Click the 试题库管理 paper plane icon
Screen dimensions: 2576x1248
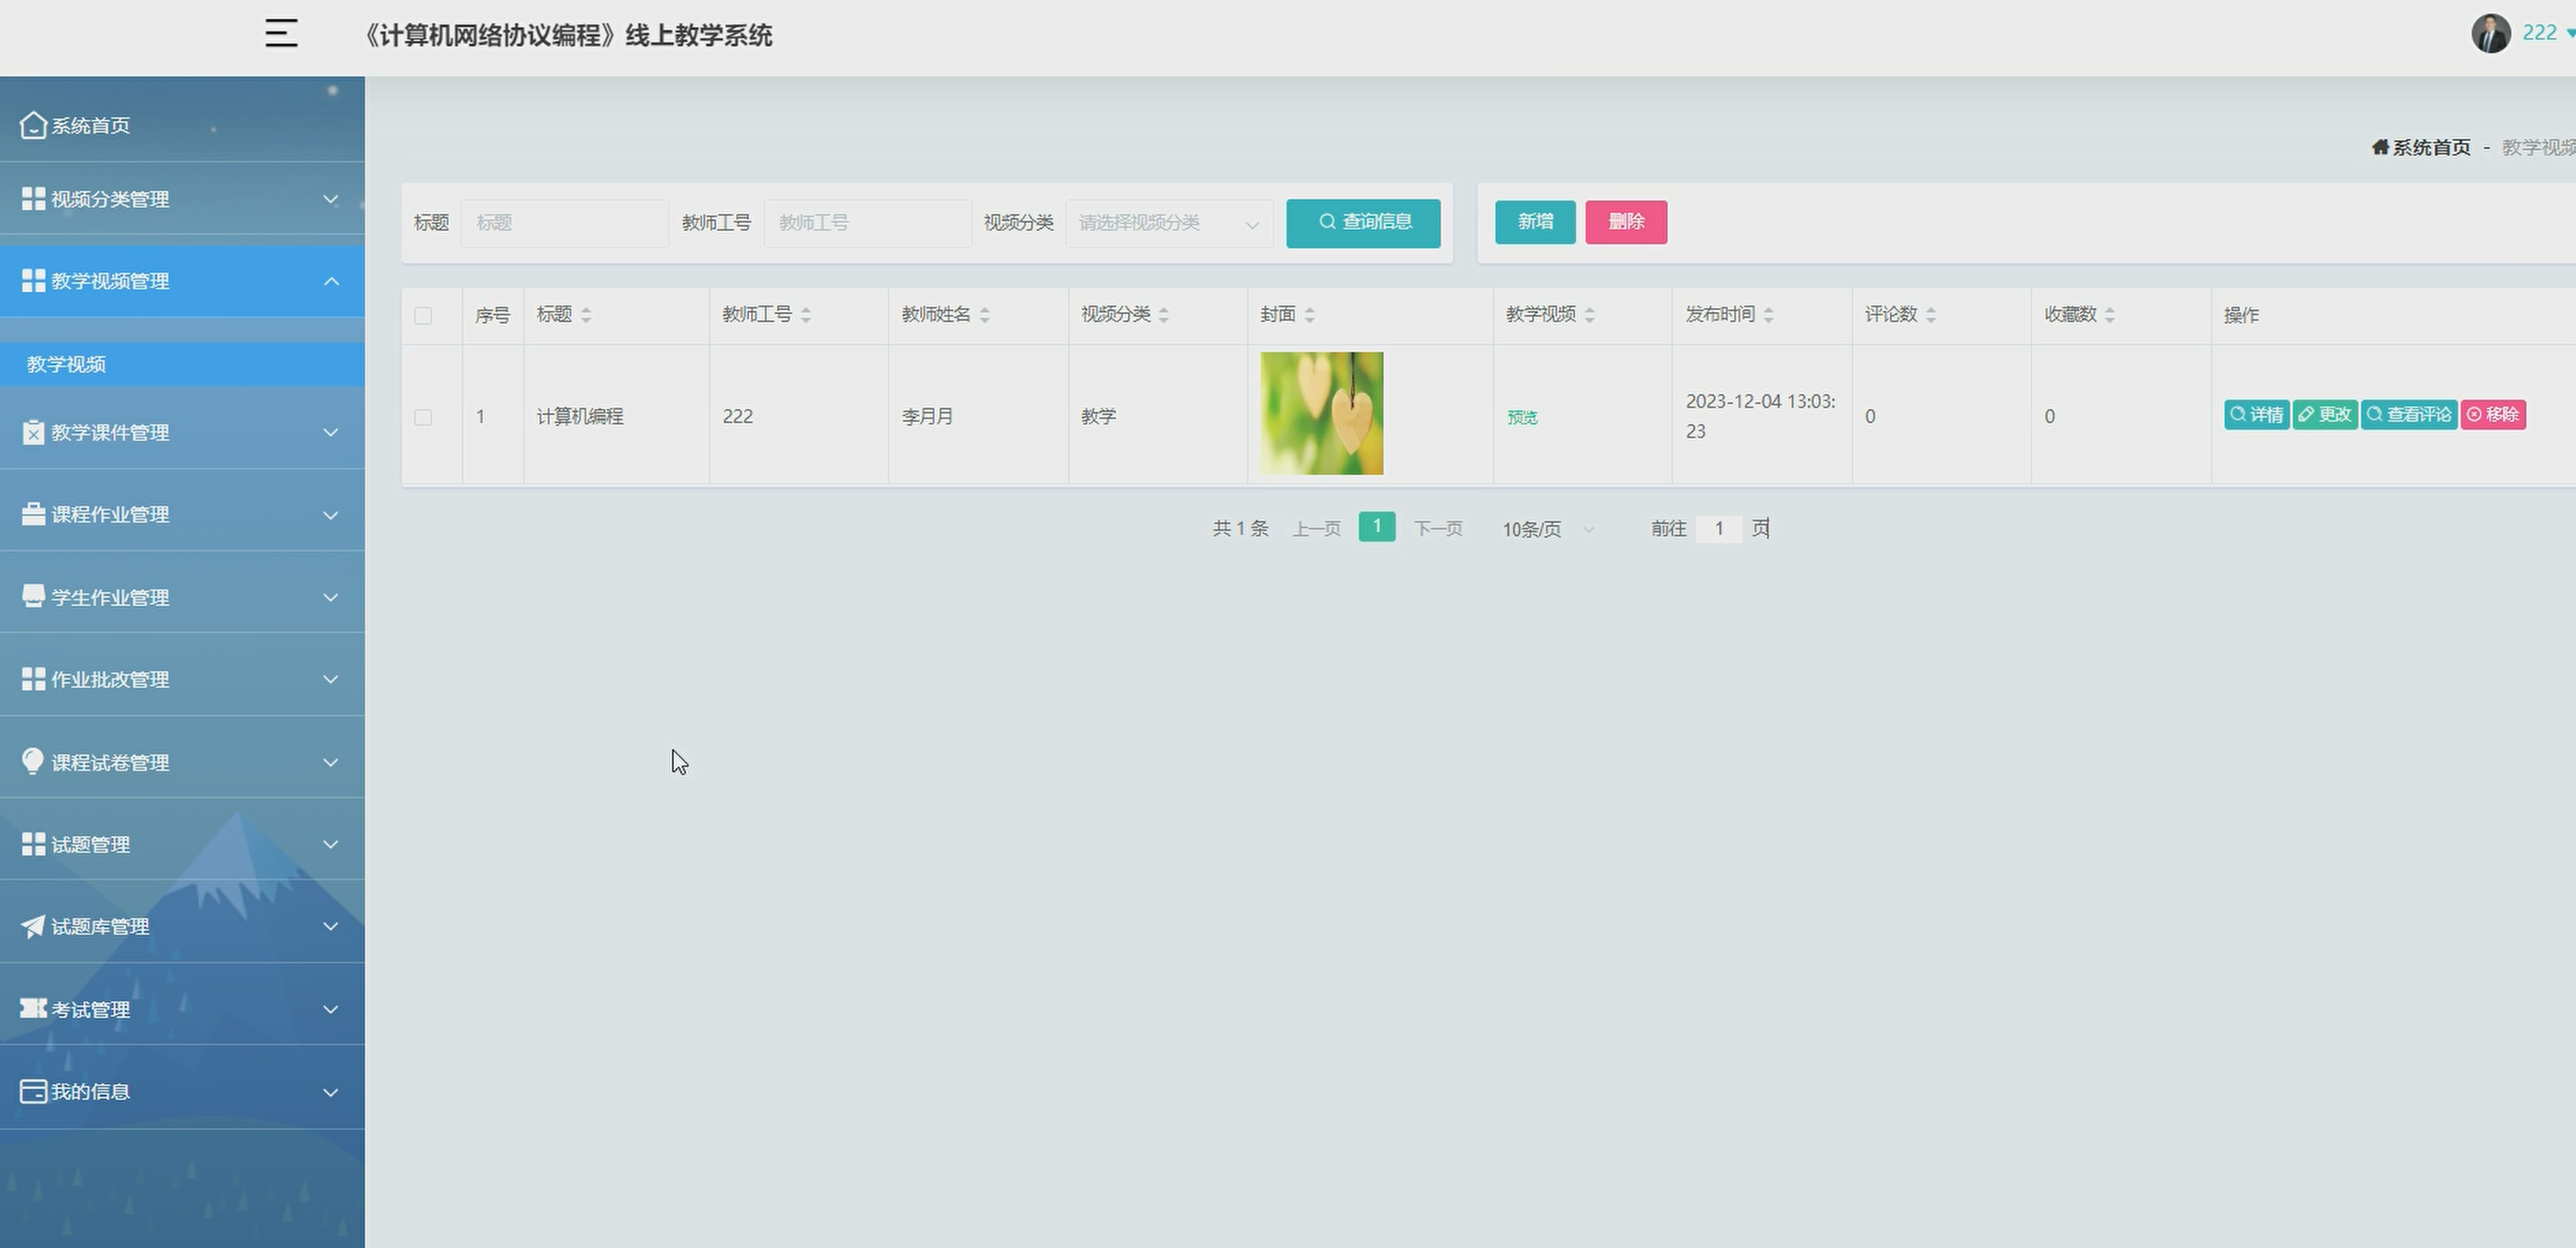33,926
